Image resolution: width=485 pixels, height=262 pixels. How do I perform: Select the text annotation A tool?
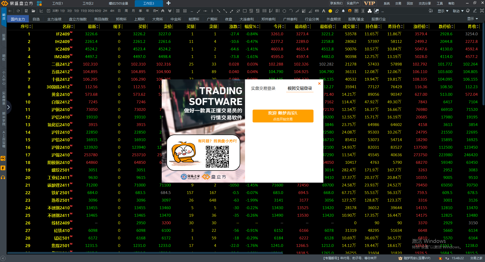coord(324,11)
